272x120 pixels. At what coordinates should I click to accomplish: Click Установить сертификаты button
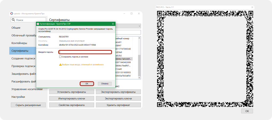72,92
